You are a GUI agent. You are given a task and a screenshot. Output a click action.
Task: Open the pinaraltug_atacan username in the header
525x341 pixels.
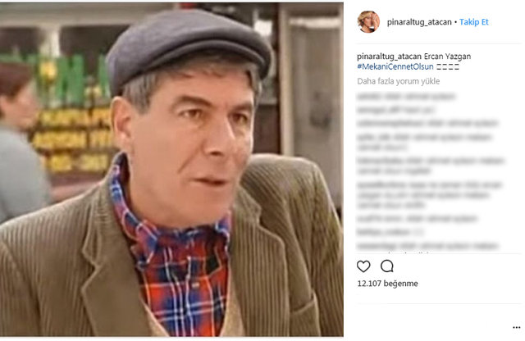(x=419, y=22)
